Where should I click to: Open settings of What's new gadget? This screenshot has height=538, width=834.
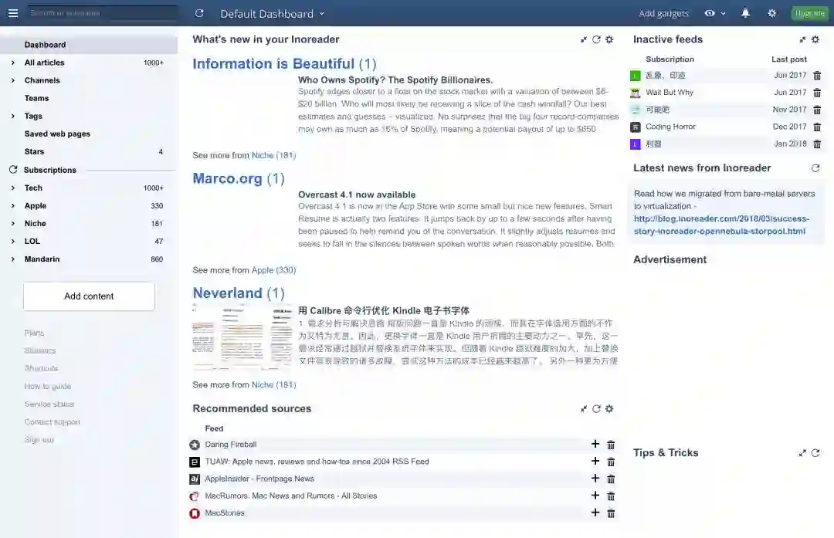click(x=609, y=39)
